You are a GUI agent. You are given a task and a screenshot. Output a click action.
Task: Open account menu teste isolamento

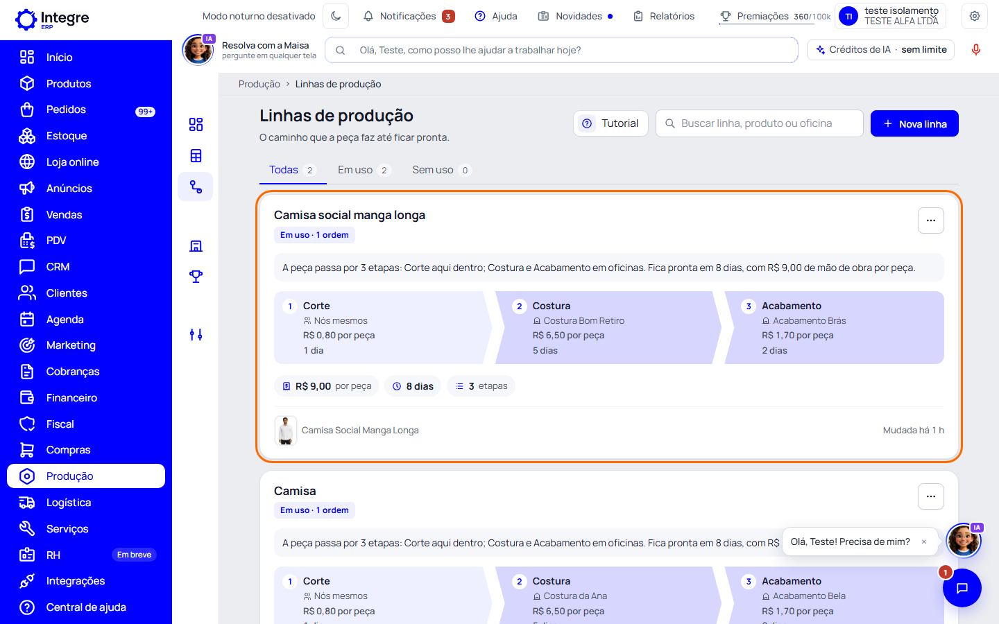(891, 16)
